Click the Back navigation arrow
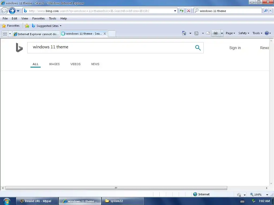Image resolution: width=274 pixels, height=205 pixels. click(x=5, y=11)
